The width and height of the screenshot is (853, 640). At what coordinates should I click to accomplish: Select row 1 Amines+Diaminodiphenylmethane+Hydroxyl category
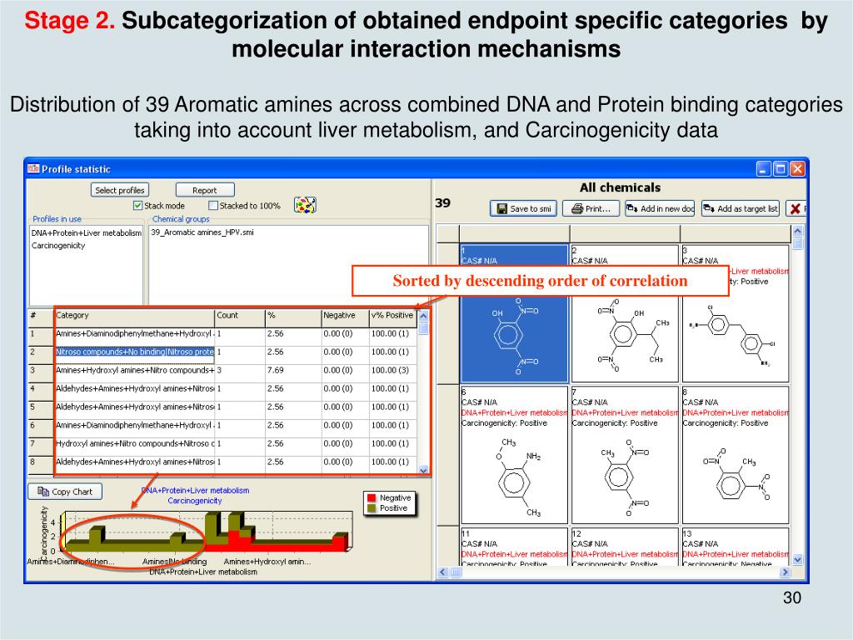coord(134,333)
